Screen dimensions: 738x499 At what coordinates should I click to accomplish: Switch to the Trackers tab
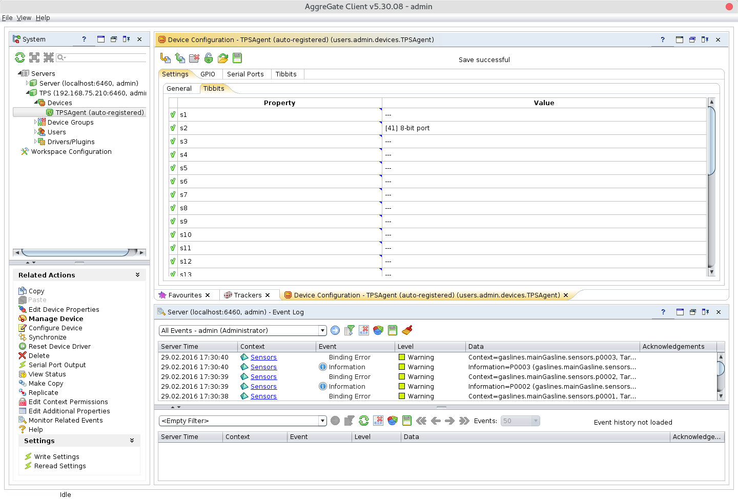pyautogui.click(x=248, y=295)
